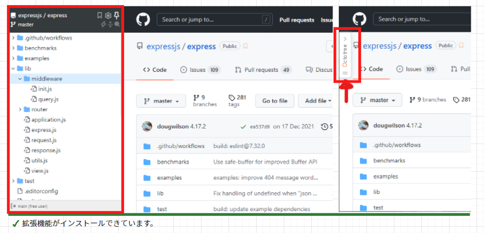Click dougwilson avatar on the right page
The height and width of the screenshot is (233, 484).
pos(363,126)
